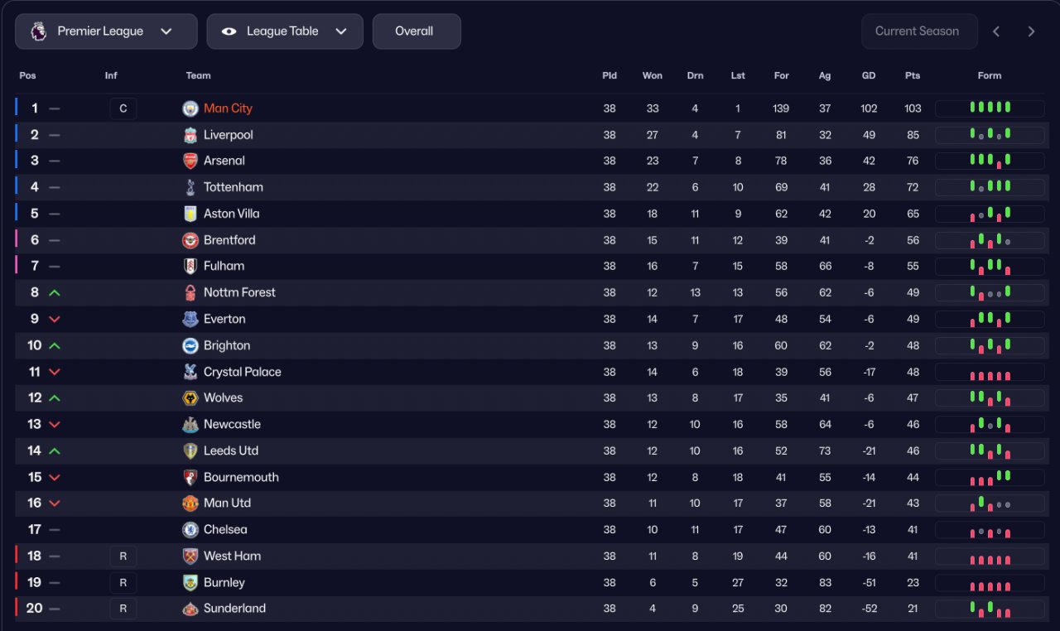
Task: Click the Wolves club badge
Action: tap(190, 398)
